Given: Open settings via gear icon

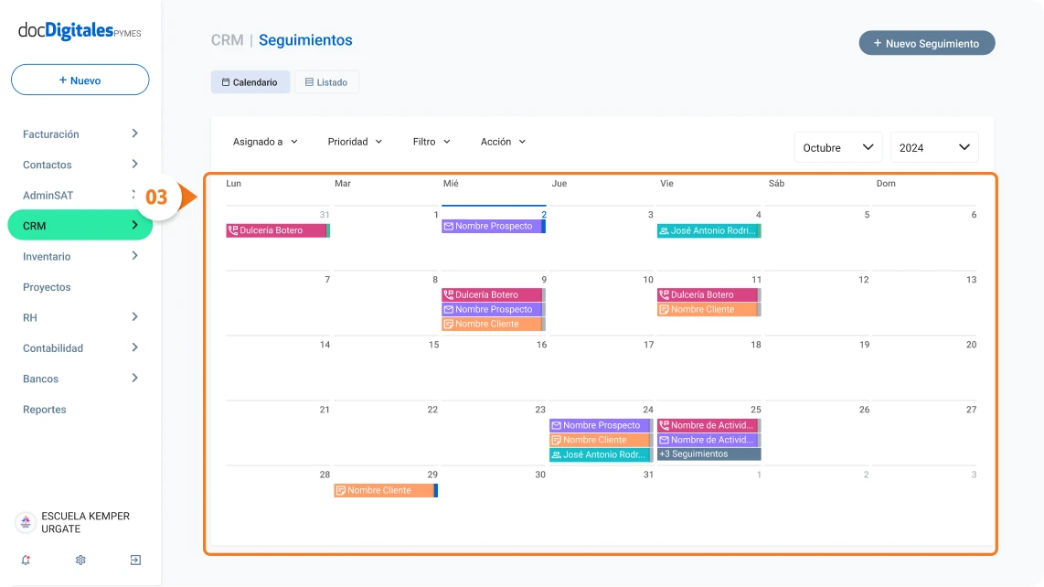Looking at the screenshot, I should (x=80, y=560).
